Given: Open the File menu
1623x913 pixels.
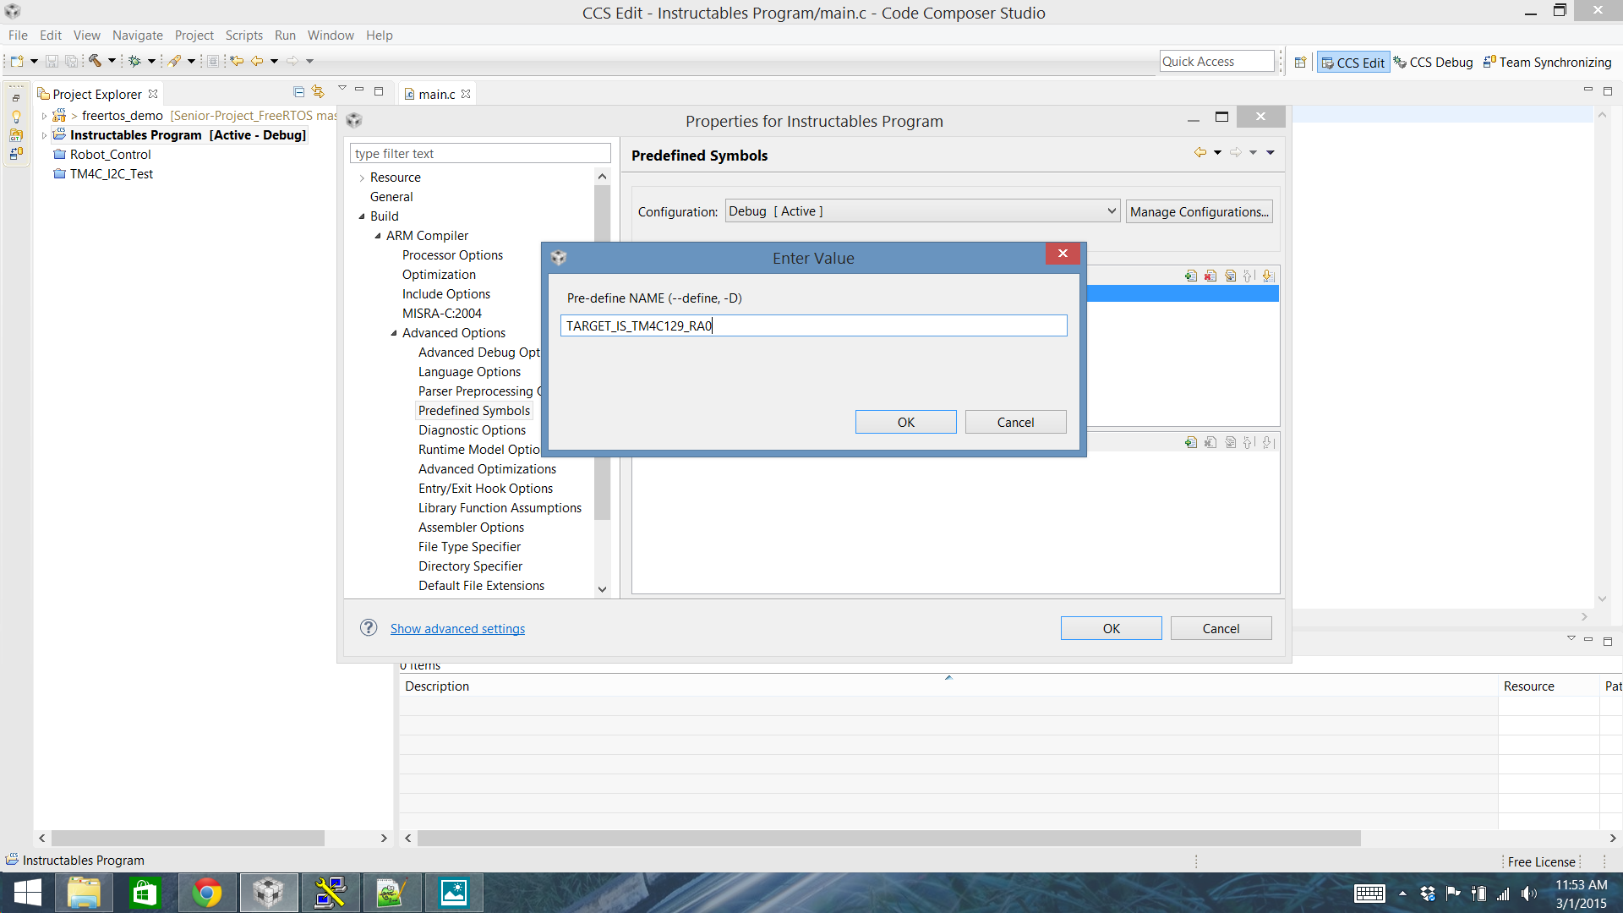Looking at the screenshot, I should pos(18,35).
